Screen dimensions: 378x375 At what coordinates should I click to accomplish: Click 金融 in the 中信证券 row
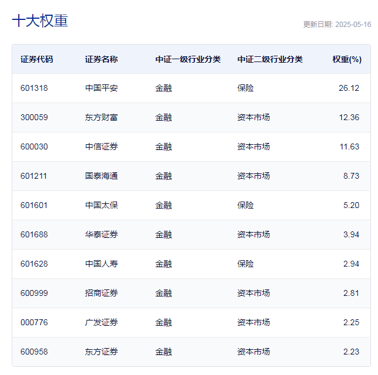[x=163, y=146]
